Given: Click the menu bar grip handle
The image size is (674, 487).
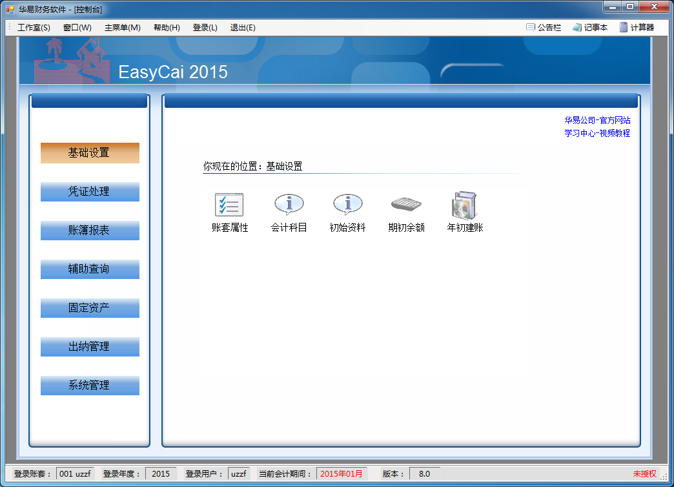Looking at the screenshot, I should 10,27.
